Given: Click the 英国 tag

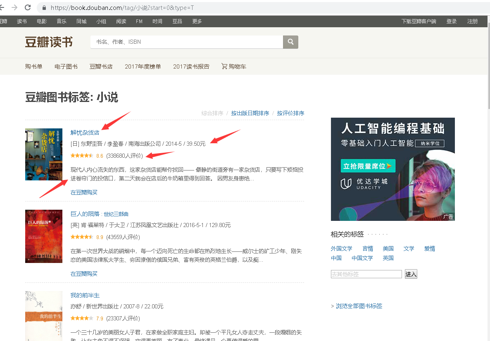Looking at the screenshot, I should tap(388, 258).
